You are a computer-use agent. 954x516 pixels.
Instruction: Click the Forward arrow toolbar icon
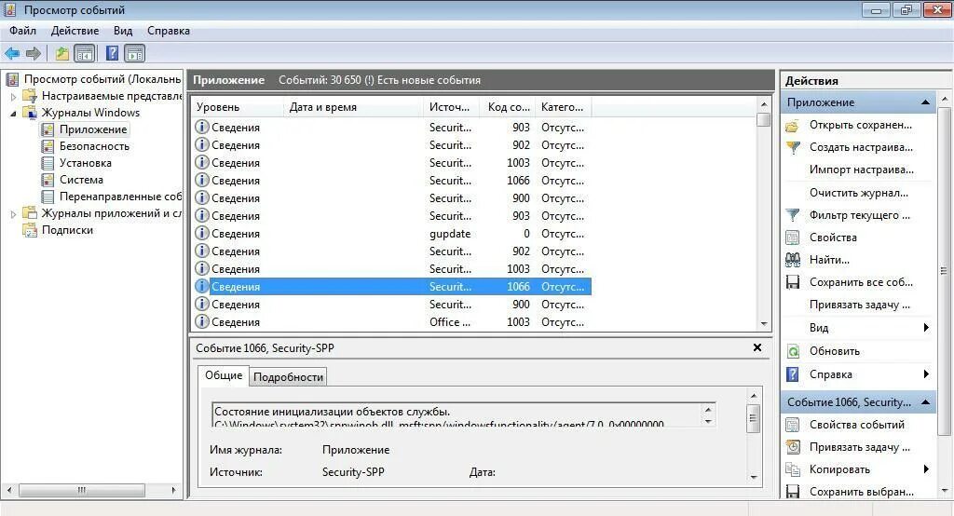coord(34,53)
